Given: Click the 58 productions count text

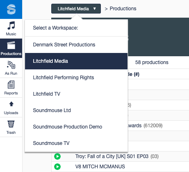Looking at the screenshot, I should tap(152, 62).
